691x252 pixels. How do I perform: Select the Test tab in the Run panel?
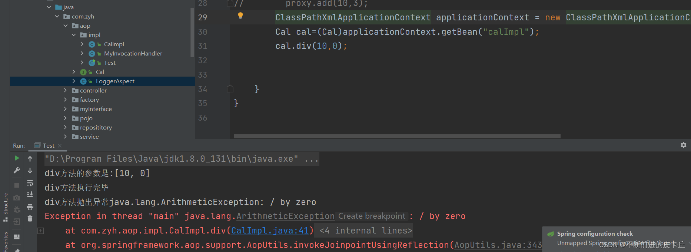[x=49, y=146]
